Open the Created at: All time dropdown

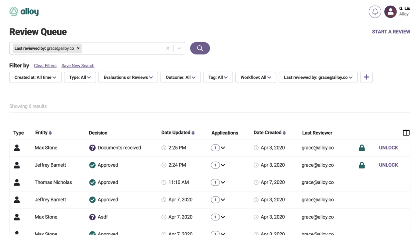pyautogui.click(x=35, y=77)
